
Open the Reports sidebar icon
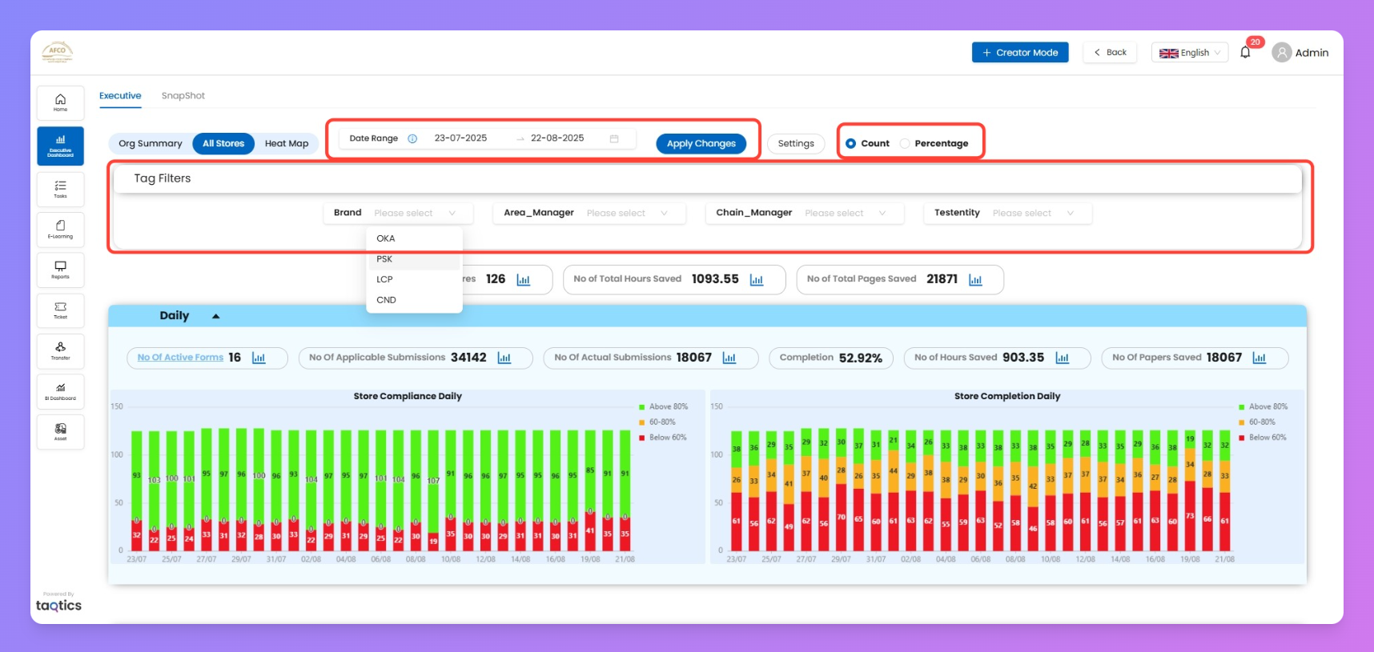(60, 270)
